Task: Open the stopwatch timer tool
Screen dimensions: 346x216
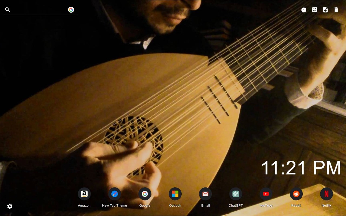Action: point(304,10)
